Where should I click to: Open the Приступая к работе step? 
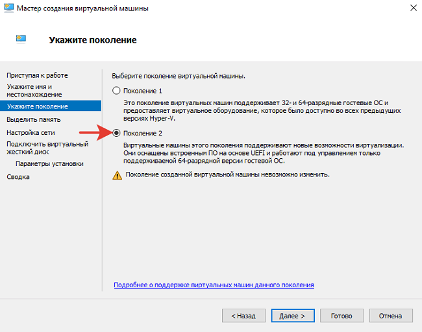point(37,75)
